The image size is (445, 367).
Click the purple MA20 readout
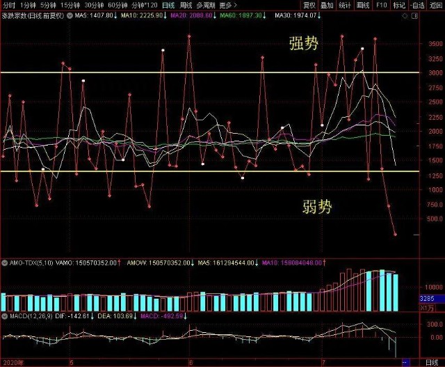[x=192, y=15]
